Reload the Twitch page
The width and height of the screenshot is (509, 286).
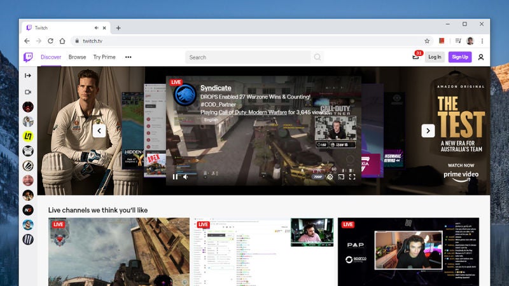pos(50,41)
